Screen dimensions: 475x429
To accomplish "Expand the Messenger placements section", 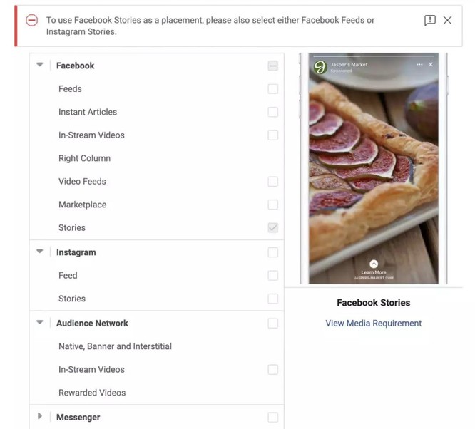I will click(40, 416).
